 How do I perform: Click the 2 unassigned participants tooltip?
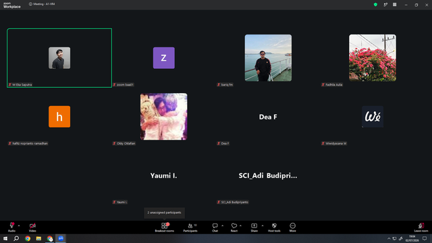tap(165, 213)
